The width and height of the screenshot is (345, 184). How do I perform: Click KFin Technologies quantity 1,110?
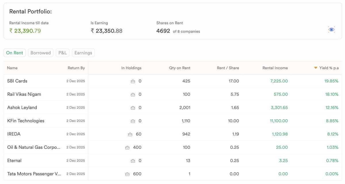(x=186, y=121)
